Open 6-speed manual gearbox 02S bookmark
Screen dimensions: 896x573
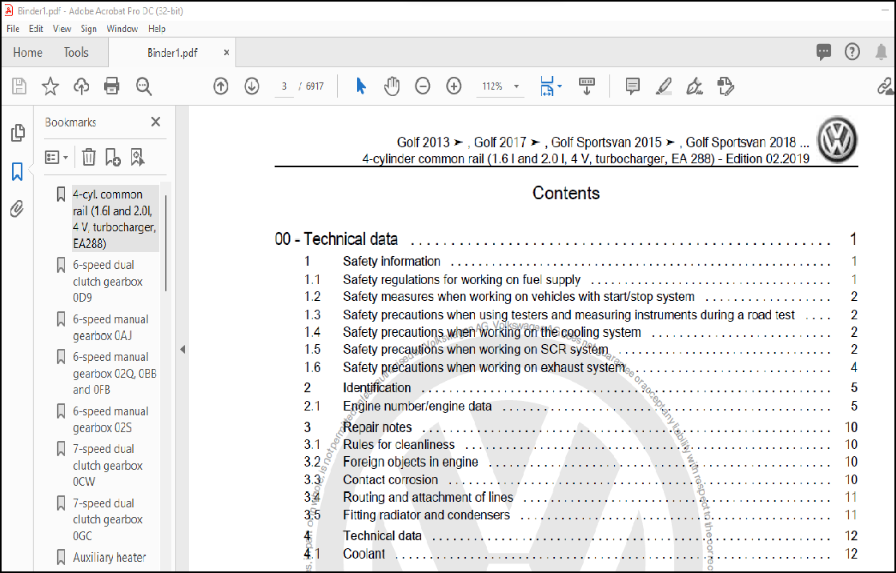[x=110, y=419]
